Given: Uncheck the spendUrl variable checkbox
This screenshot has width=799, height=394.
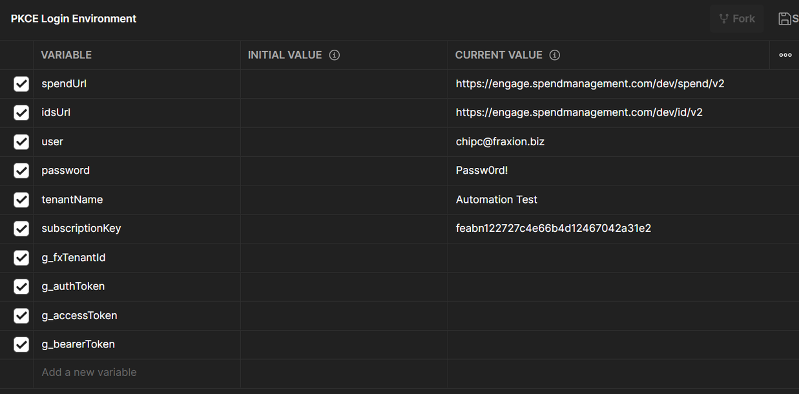Looking at the screenshot, I should pyautogui.click(x=21, y=84).
